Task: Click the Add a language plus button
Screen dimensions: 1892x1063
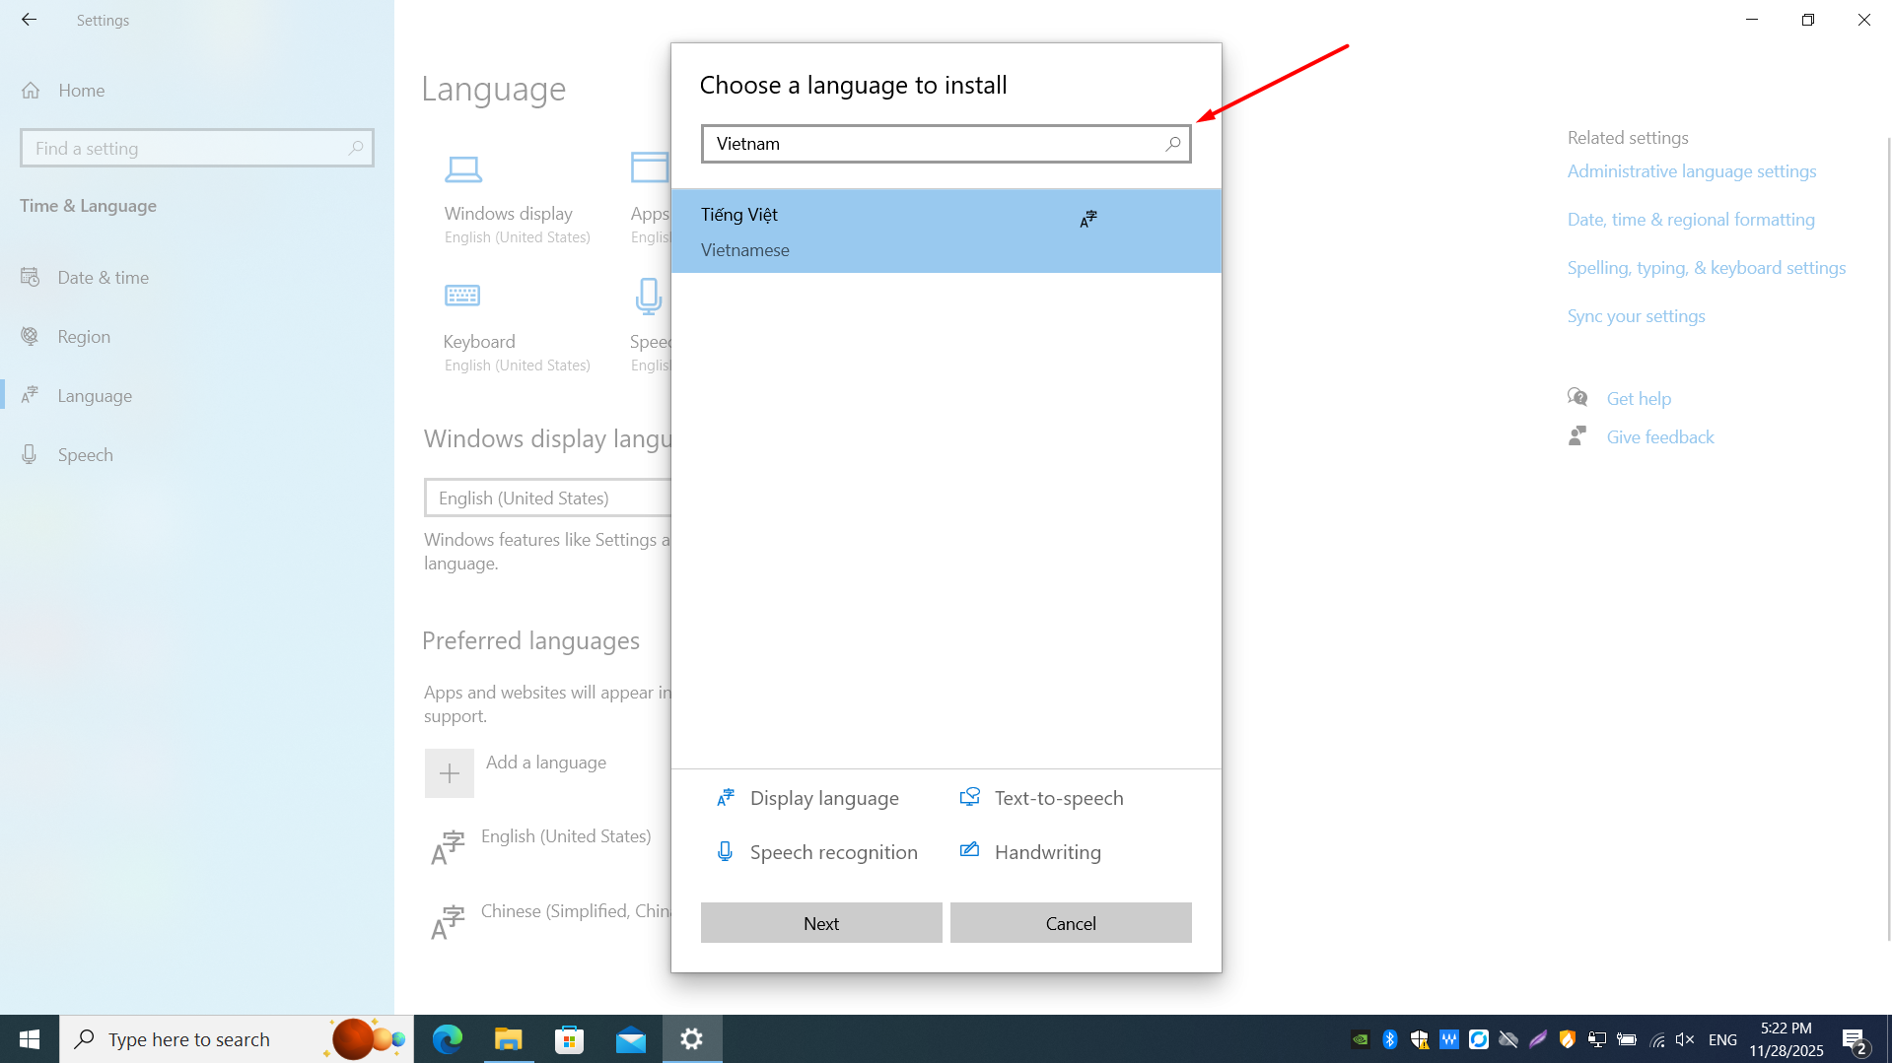Action: click(450, 773)
